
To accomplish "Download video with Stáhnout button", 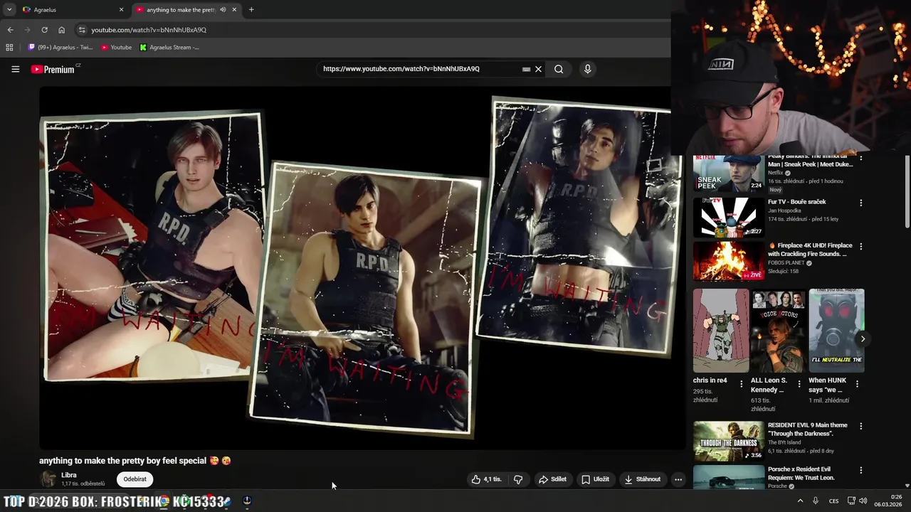I will coord(642,479).
